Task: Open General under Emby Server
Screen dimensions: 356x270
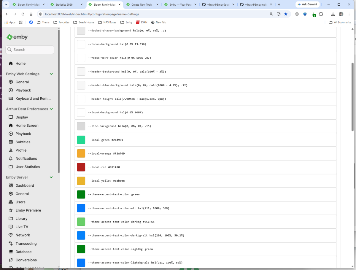Action: point(22,194)
